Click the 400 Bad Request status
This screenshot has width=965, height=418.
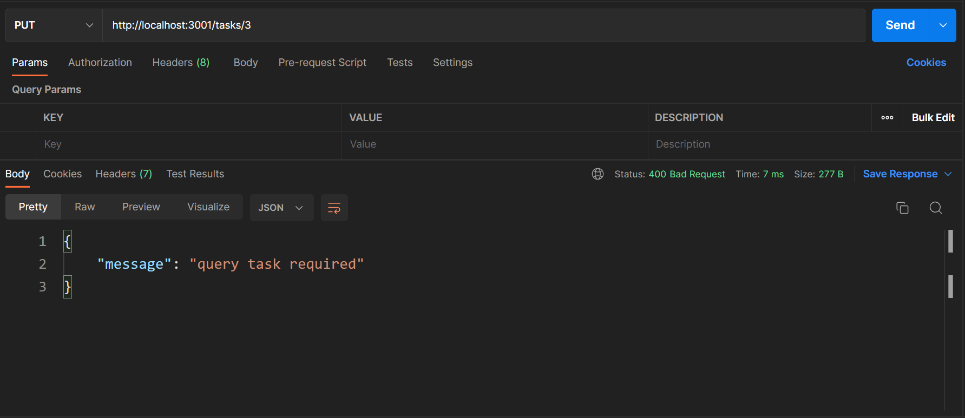(687, 174)
